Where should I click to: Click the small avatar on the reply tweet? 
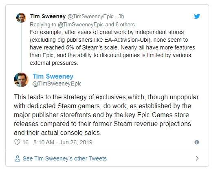(21, 18)
